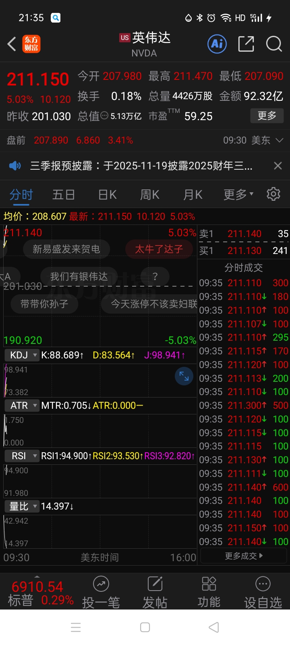
Task: Tap the 卖1 211.140 ask row
Action: [x=244, y=234]
